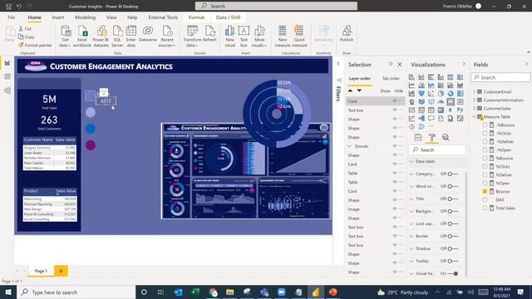Toggle the Shadow switch
Image resolution: width=532 pixels, height=299 pixels.
click(x=452, y=249)
